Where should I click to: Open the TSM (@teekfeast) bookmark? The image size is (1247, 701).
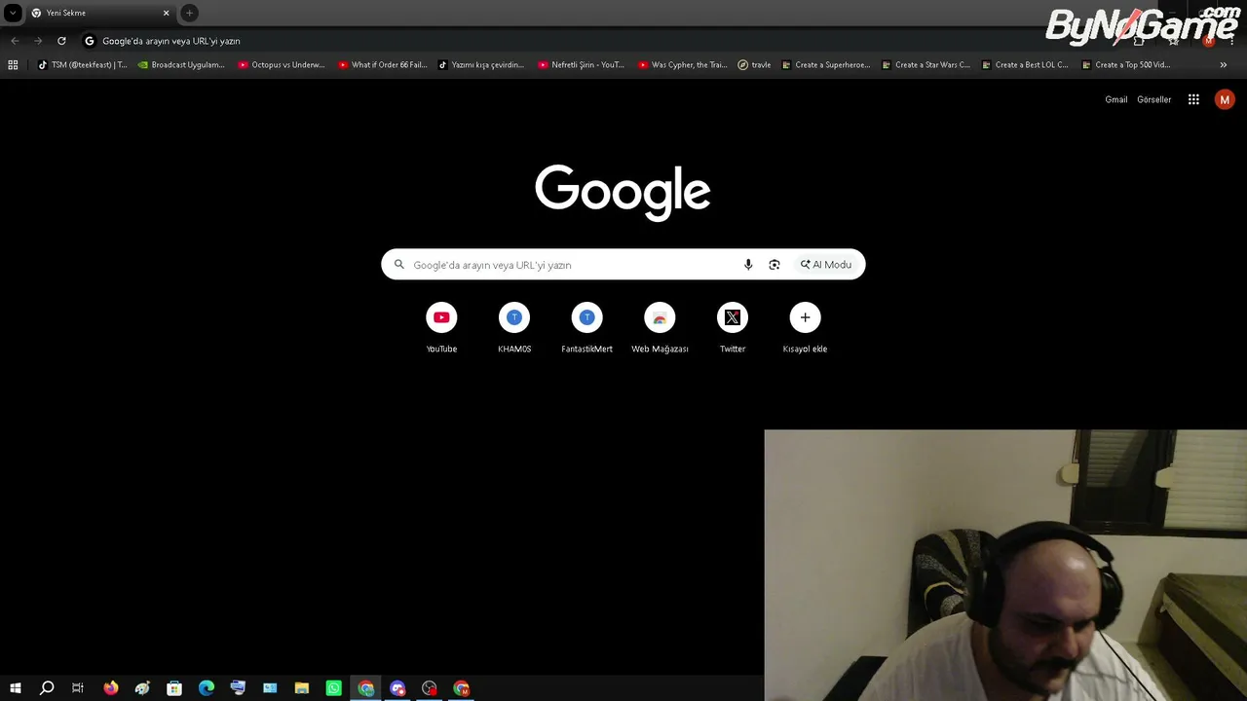(83, 65)
